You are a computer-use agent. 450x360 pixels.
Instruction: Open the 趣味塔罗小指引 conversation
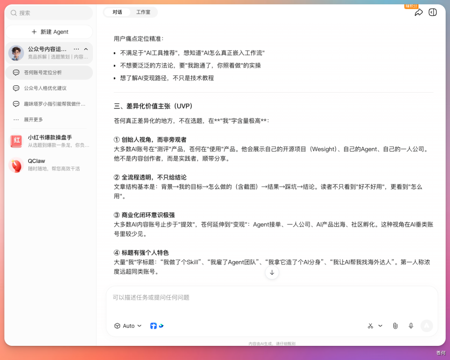click(x=49, y=104)
